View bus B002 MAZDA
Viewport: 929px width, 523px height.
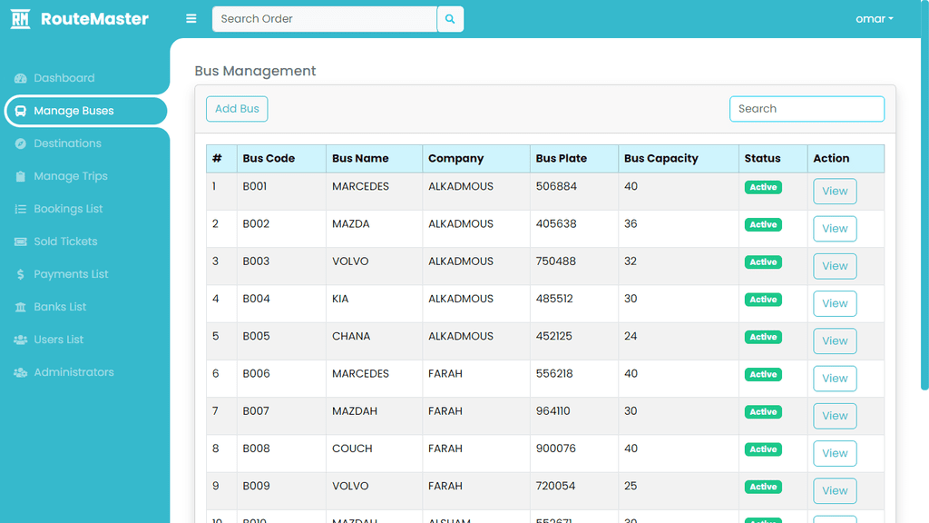tap(835, 229)
